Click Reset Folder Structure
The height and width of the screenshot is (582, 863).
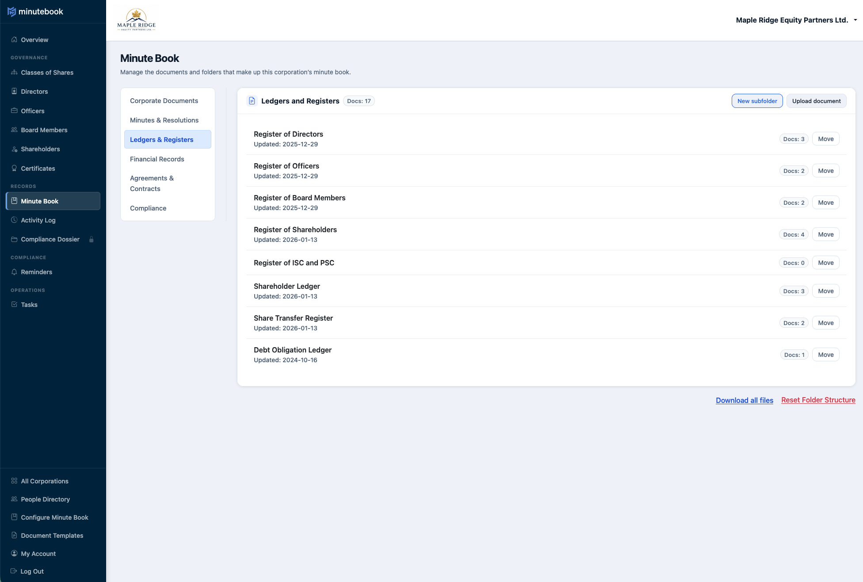pos(818,400)
